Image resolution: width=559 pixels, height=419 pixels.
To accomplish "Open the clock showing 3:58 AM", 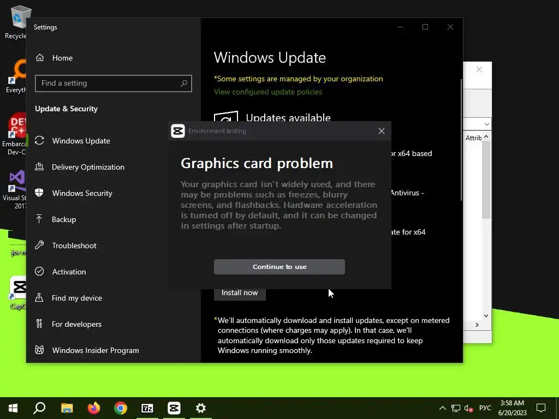I will (512, 408).
